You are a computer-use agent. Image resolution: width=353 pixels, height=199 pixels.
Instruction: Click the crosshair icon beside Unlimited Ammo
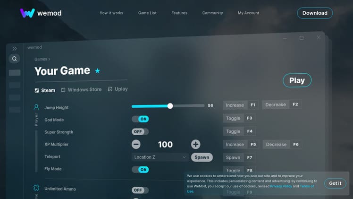[36, 188]
